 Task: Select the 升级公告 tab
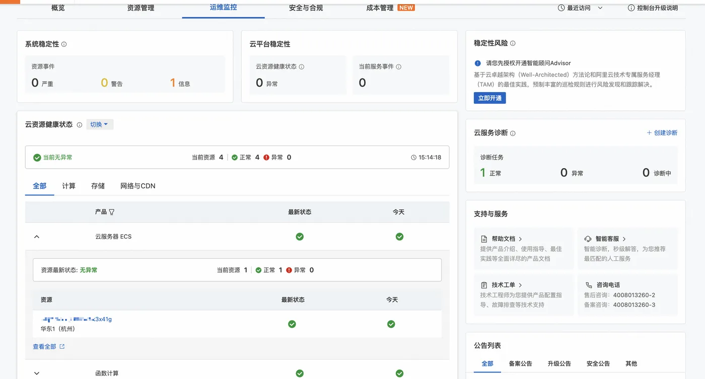click(559, 363)
